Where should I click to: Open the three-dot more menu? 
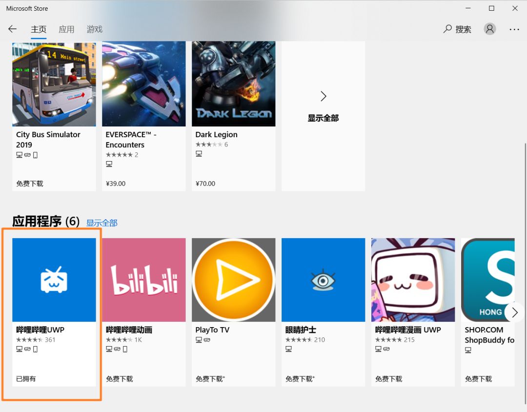tap(514, 29)
